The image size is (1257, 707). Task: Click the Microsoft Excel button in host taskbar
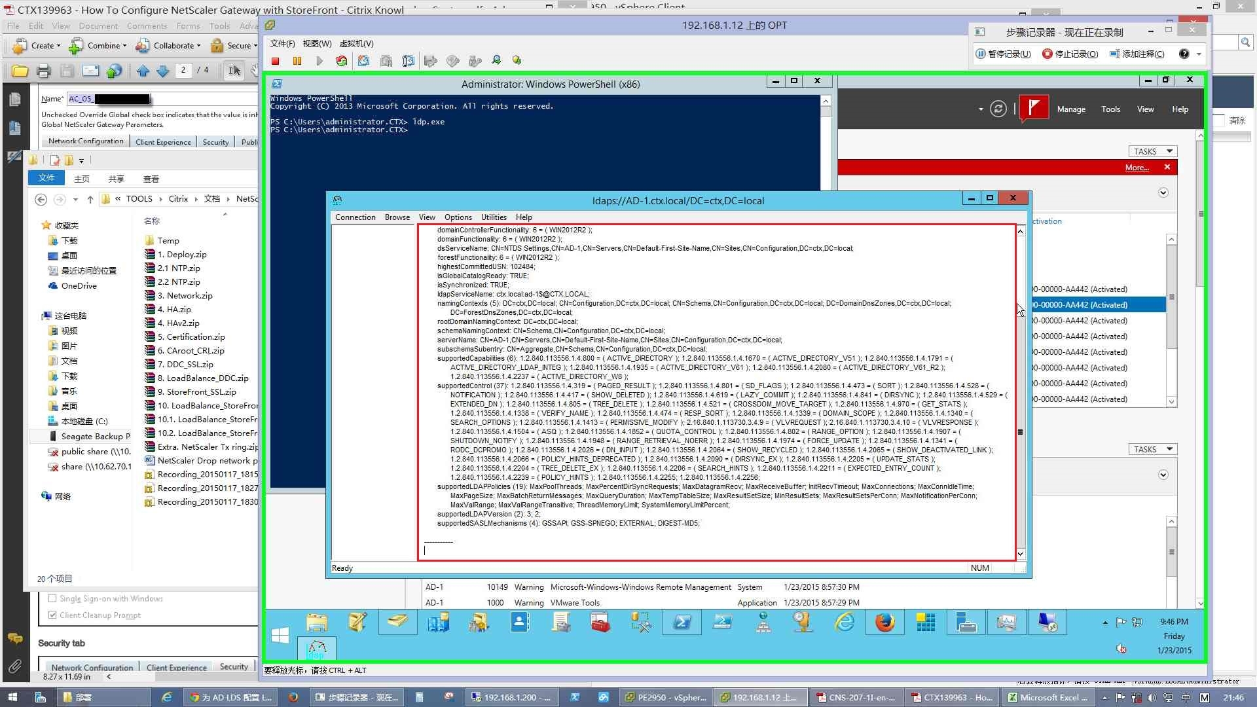tap(1047, 697)
